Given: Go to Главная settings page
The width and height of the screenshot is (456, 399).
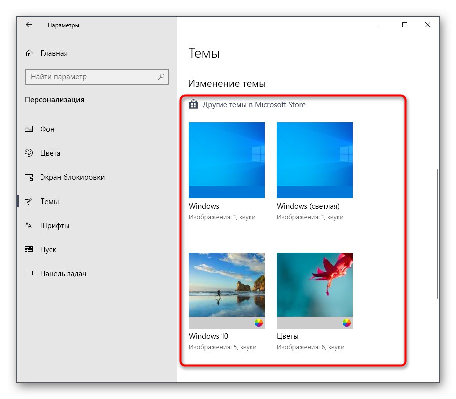Looking at the screenshot, I should 54,53.
